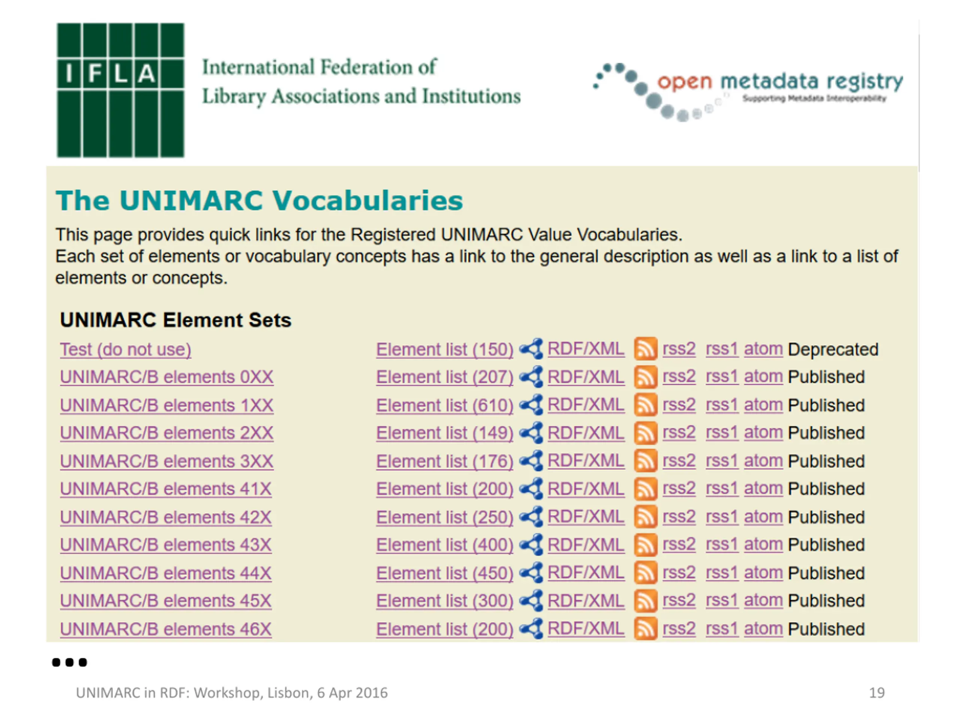Open Element list (400) link
Screen dimensions: 961x721
[445, 545]
